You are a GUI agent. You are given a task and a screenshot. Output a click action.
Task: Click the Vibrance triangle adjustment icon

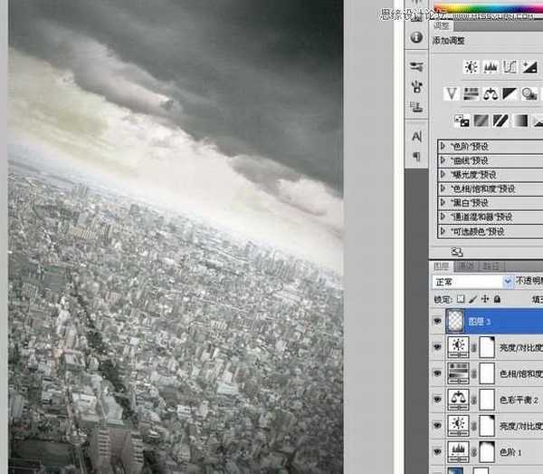[451, 93]
